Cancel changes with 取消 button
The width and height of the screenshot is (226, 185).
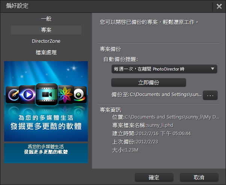199,177
